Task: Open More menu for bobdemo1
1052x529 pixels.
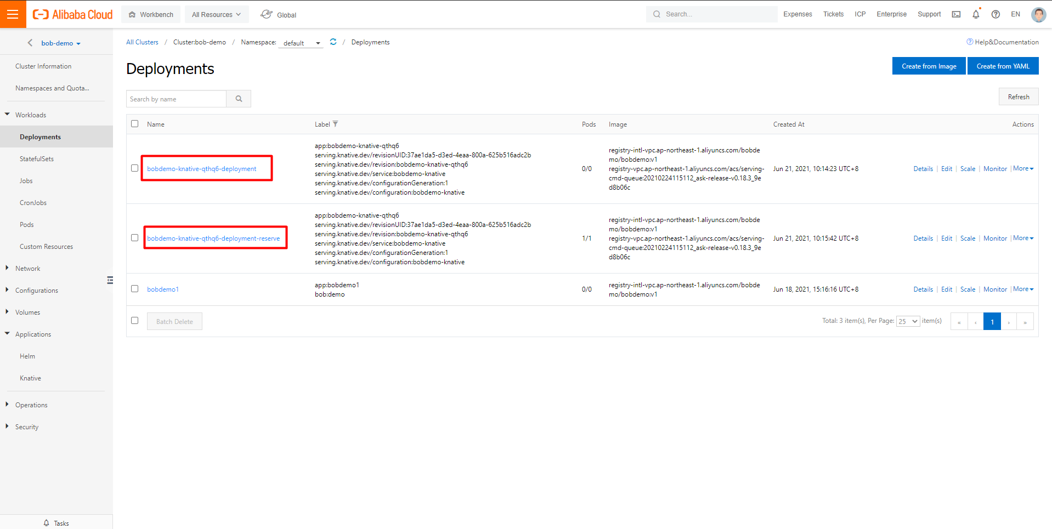Action: [1023, 289]
